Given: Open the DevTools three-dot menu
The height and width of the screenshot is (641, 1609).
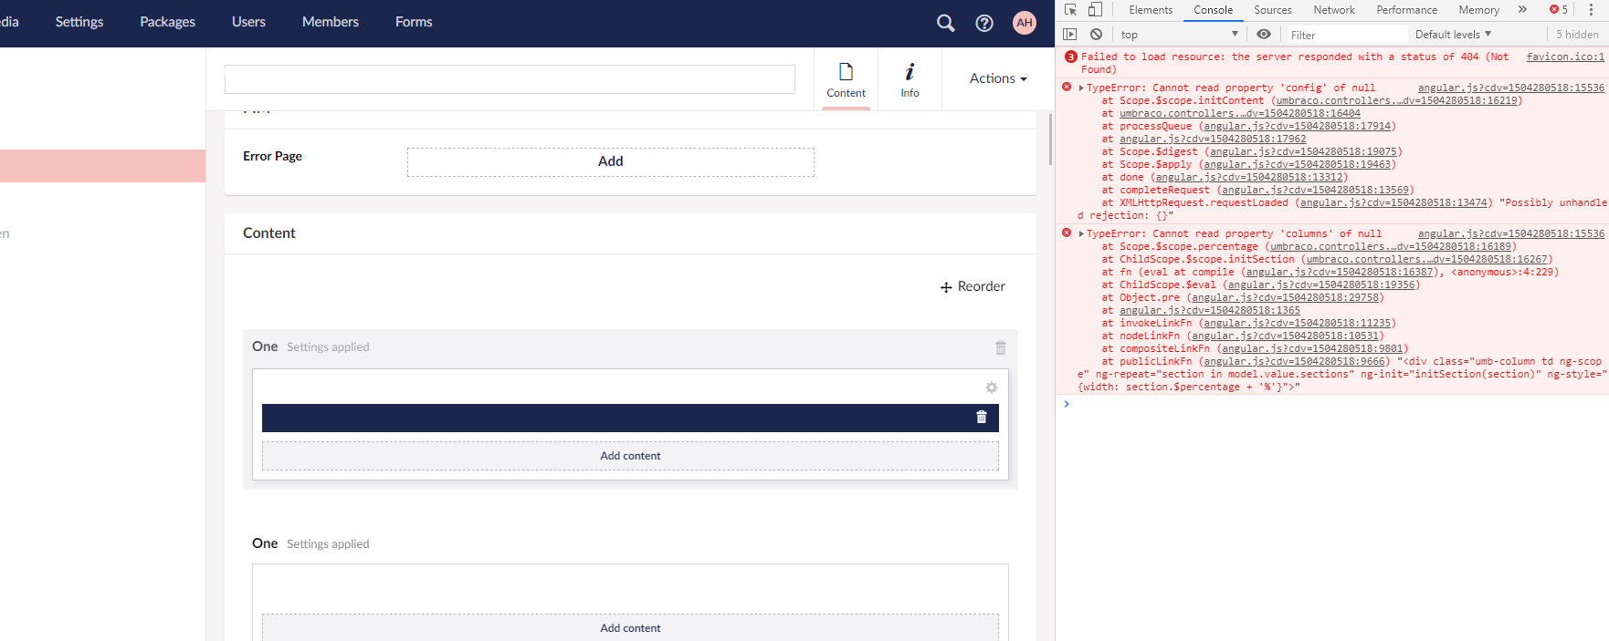Looking at the screenshot, I should [x=1591, y=10].
